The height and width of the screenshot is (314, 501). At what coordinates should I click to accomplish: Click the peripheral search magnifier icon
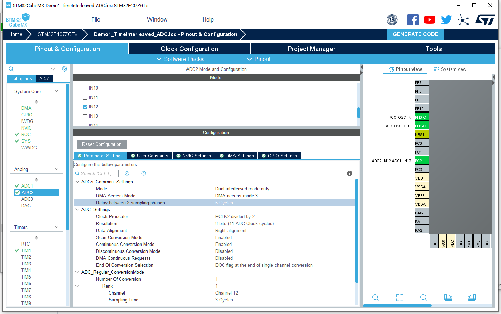click(11, 69)
